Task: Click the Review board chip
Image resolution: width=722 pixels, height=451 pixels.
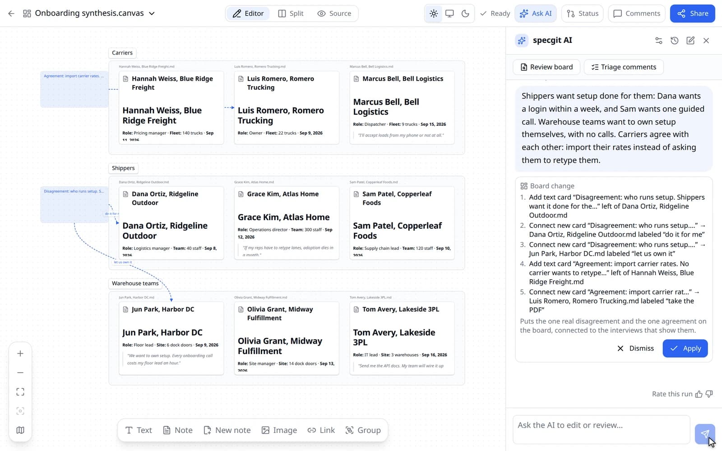Action: 546,67
